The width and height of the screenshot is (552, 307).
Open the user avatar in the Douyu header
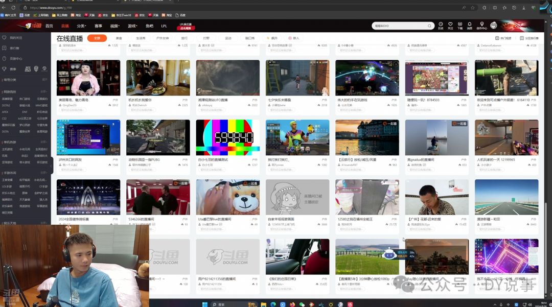pos(494,26)
